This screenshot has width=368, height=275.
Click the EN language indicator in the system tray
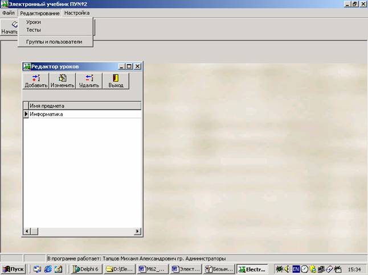pyautogui.click(x=296, y=269)
